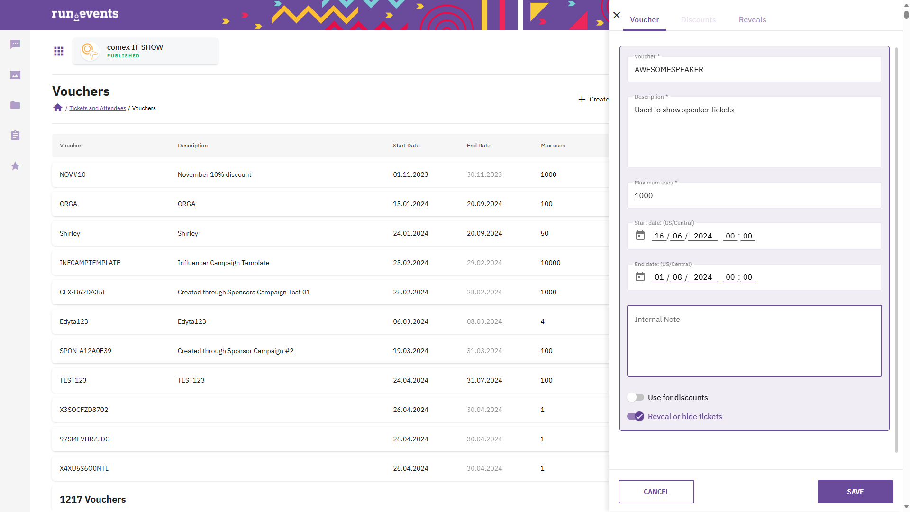Open the folder sidebar icon
Screen dimensions: 910x512
click(x=15, y=105)
